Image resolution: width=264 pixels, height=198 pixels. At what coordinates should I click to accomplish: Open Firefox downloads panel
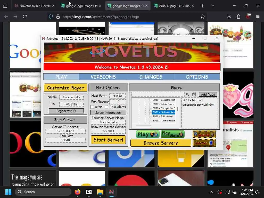click(229, 16)
